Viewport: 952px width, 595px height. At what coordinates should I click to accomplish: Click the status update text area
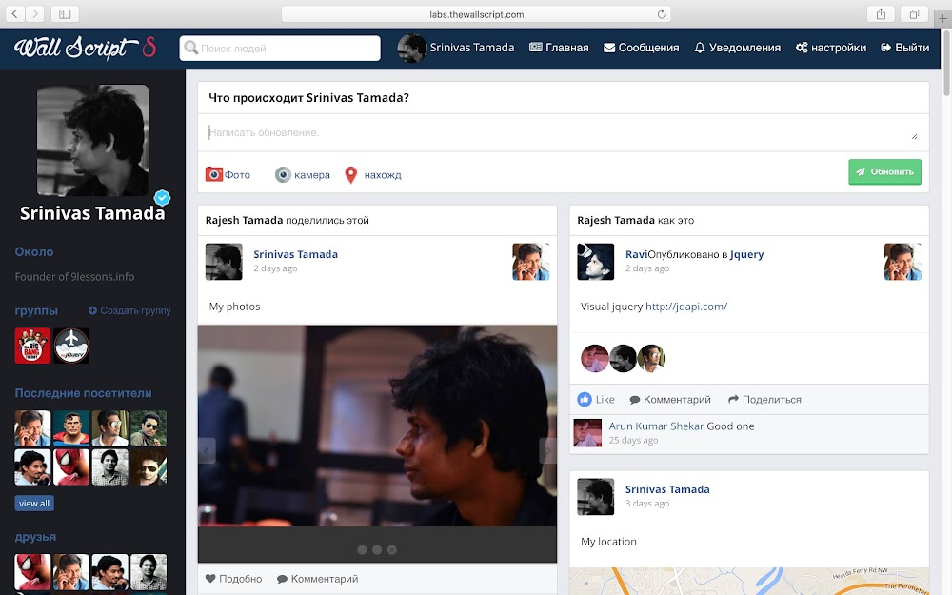(563, 132)
